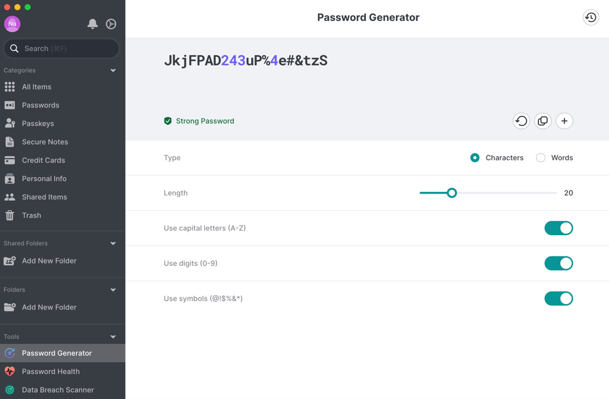Image resolution: width=609 pixels, height=399 pixels.
Task: Click the Passwords category icon
Action: point(10,105)
